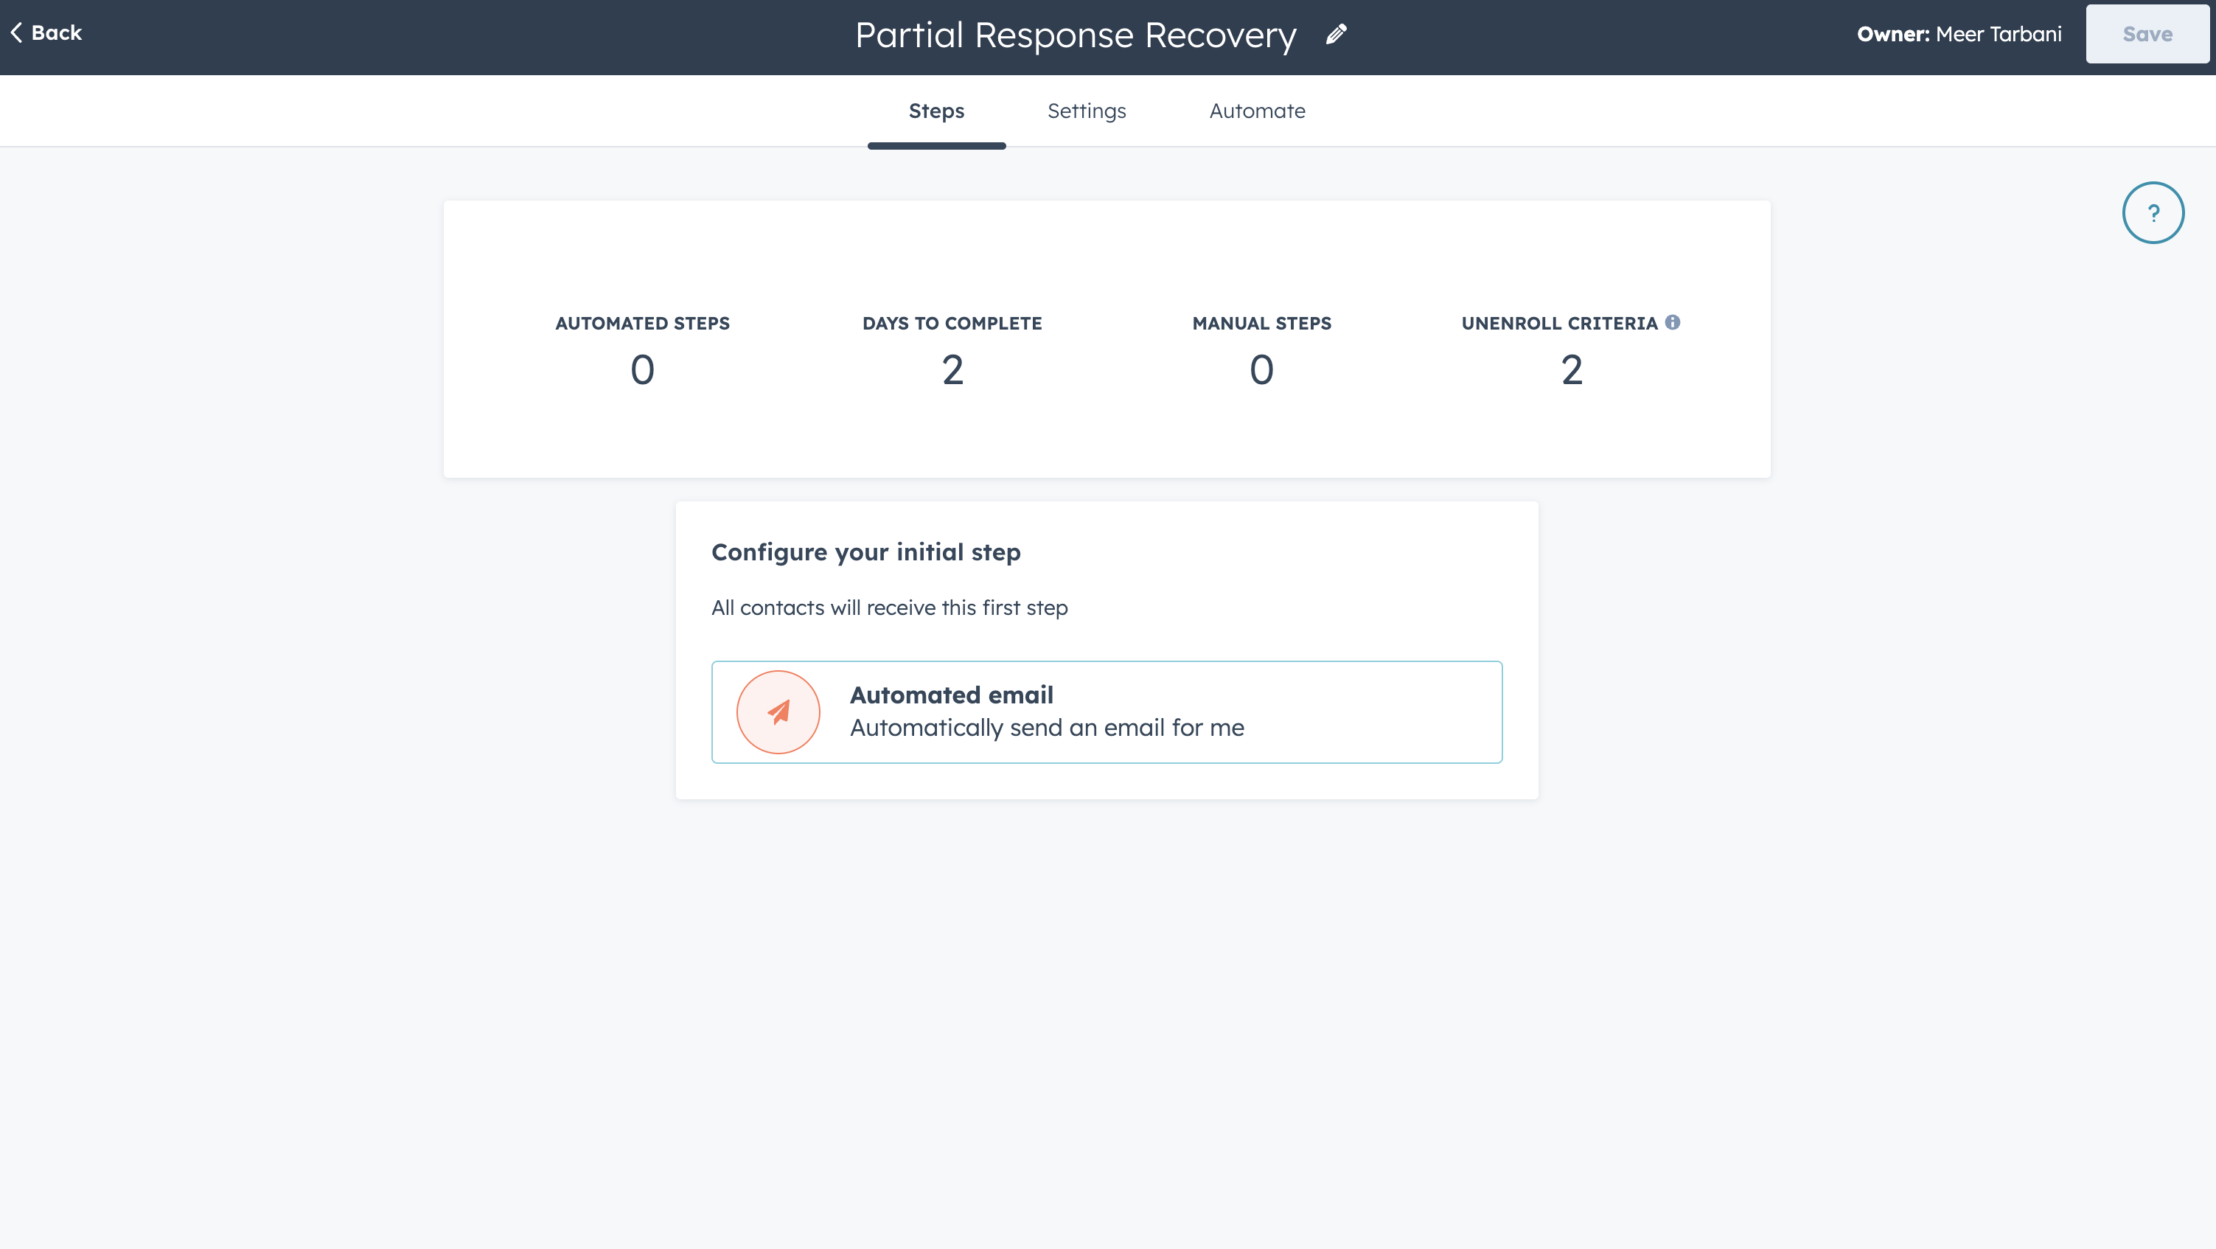This screenshot has height=1249, width=2216.
Task: Click the Days To Complete value 2
Action: (x=952, y=369)
